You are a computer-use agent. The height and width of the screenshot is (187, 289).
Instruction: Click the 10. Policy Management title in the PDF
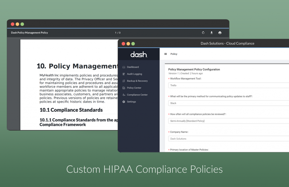pos(77,66)
